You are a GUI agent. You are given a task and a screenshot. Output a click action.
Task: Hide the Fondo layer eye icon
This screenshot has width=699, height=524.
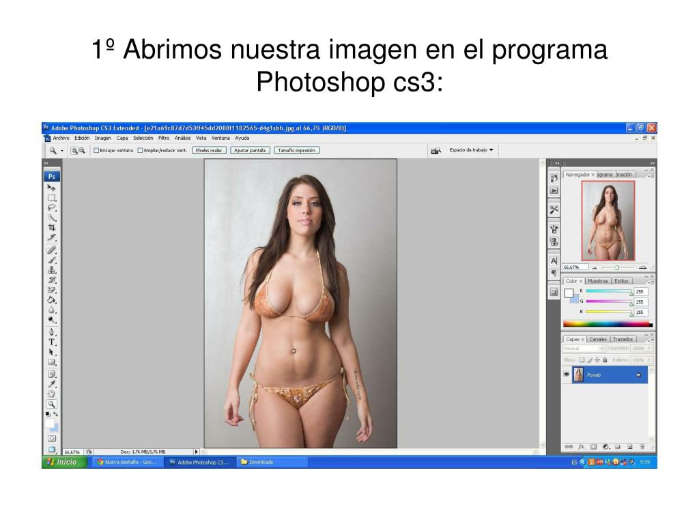(x=567, y=375)
